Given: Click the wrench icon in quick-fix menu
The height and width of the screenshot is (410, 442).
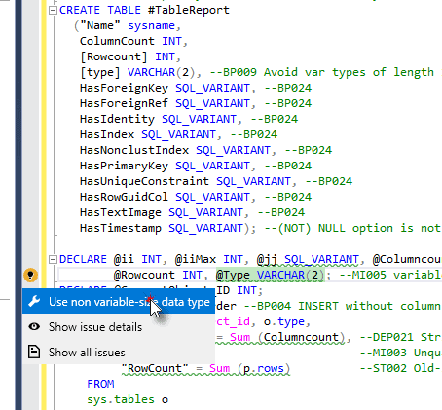Looking at the screenshot, I should click(x=34, y=302).
